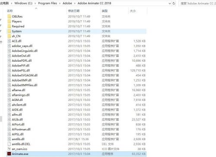Click the amtlib.dll.DEL blank file icon
Screen dimensions: 216x157
(9, 144)
